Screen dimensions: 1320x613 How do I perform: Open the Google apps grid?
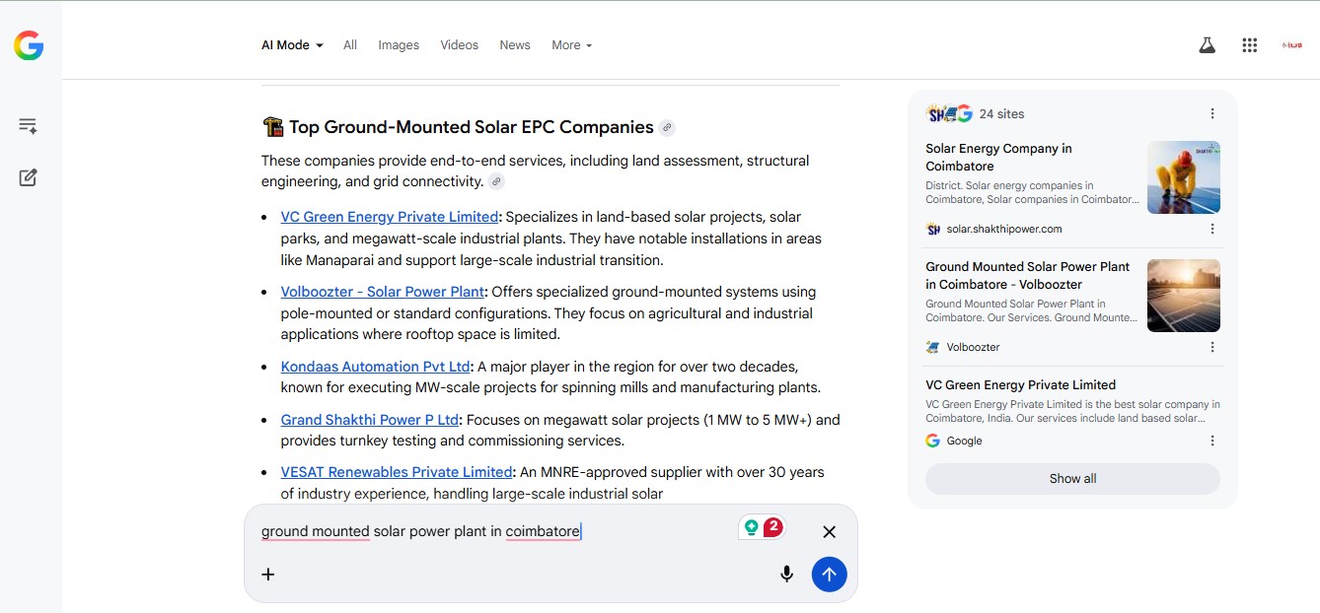coord(1250,45)
